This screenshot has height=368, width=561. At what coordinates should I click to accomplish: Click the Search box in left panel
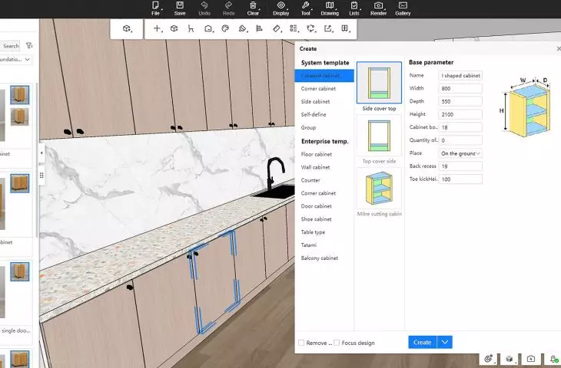(x=11, y=46)
